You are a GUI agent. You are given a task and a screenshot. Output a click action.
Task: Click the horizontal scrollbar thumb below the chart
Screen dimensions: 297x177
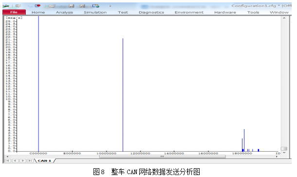tap(163, 157)
